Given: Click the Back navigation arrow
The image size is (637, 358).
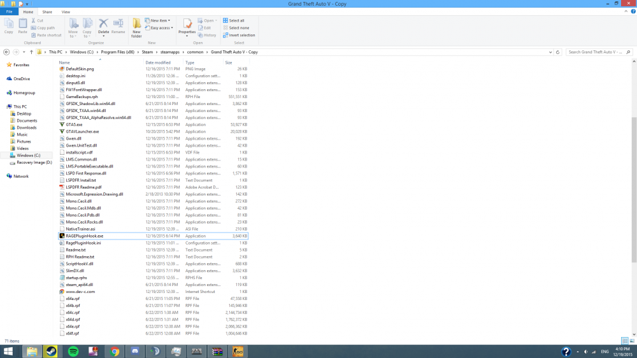Looking at the screenshot, I should pos(6,52).
